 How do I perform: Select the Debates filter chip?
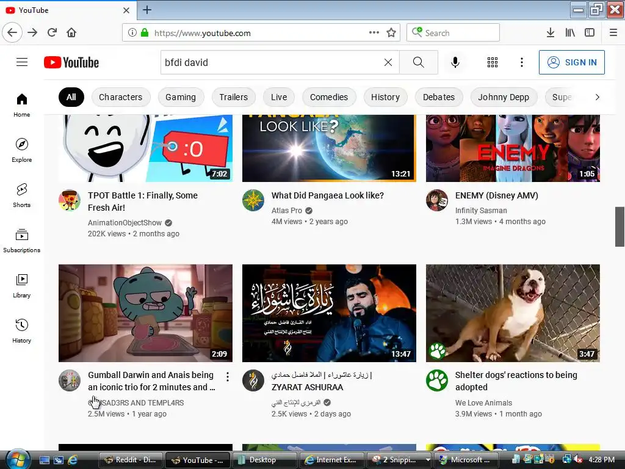tap(439, 97)
